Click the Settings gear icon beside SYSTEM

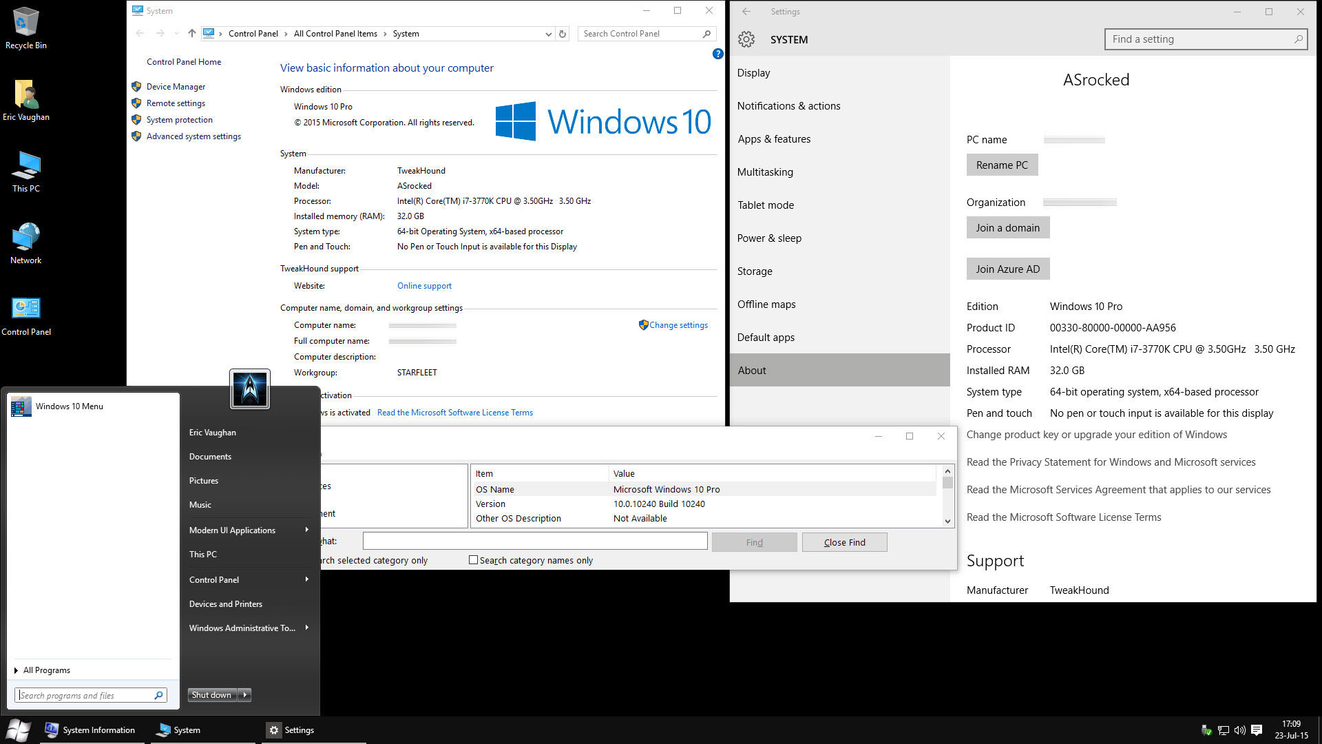pyautogui.click(x=746, y=39)
